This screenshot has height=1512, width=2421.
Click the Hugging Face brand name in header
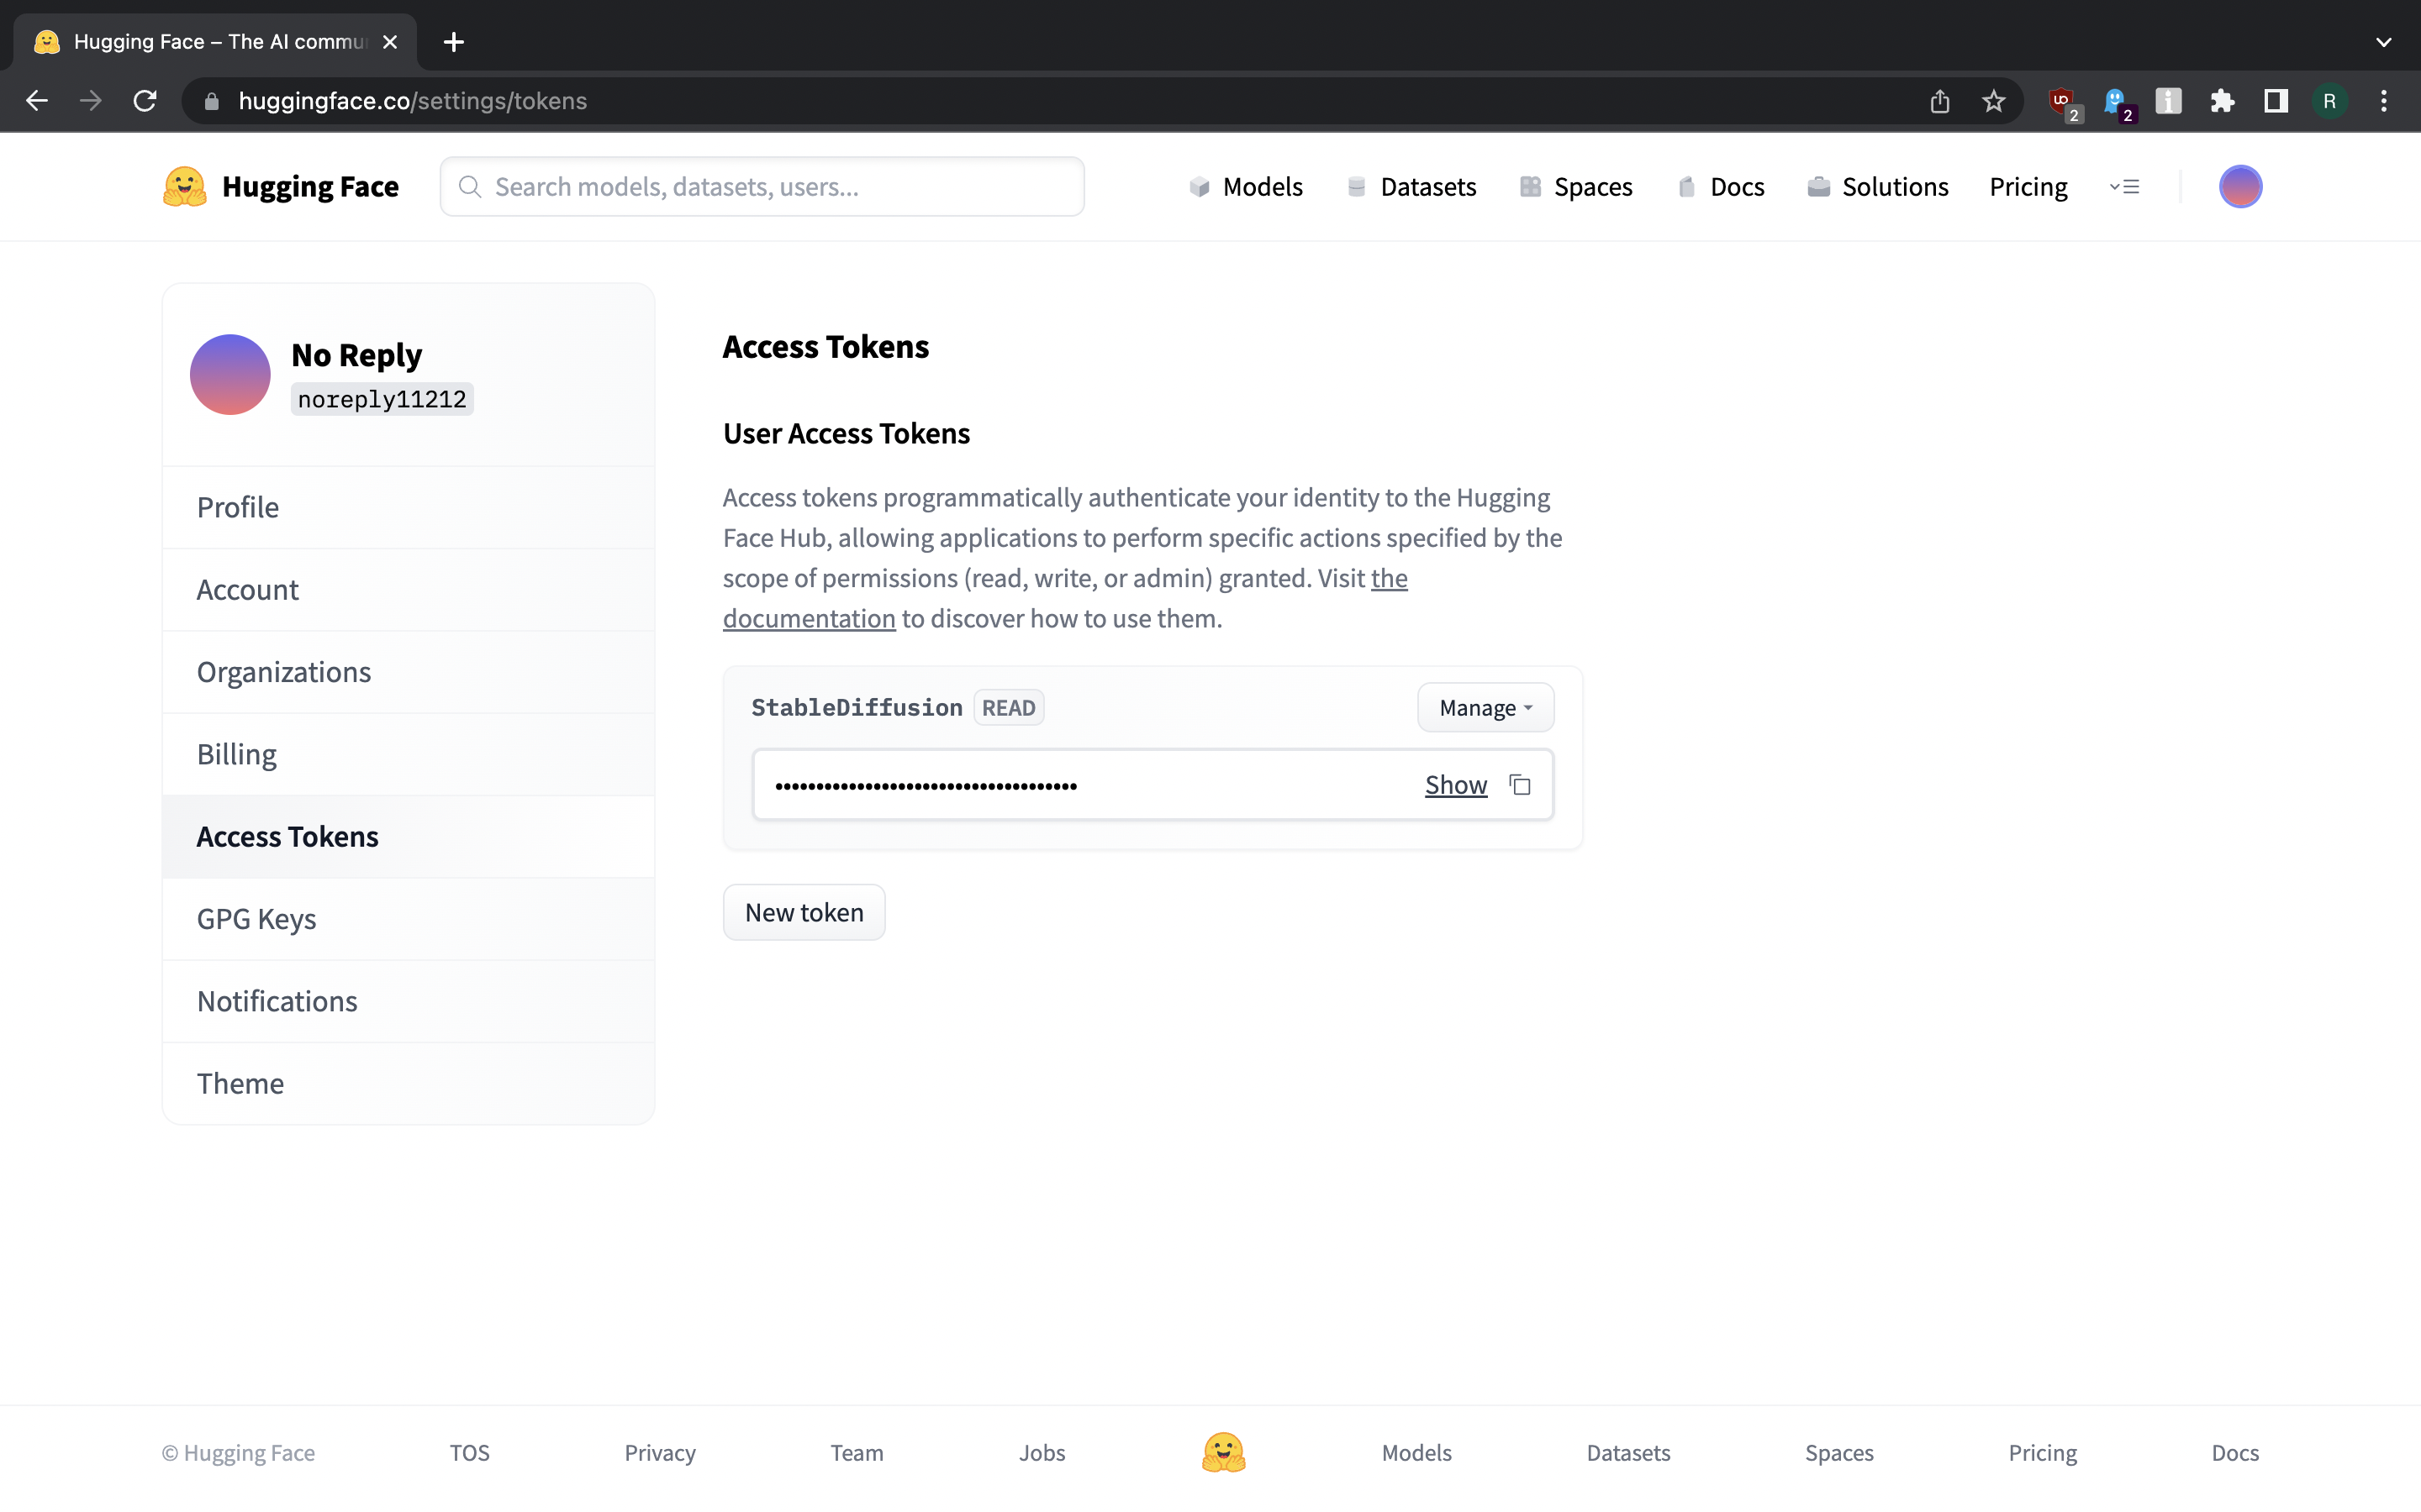(310, 187)
